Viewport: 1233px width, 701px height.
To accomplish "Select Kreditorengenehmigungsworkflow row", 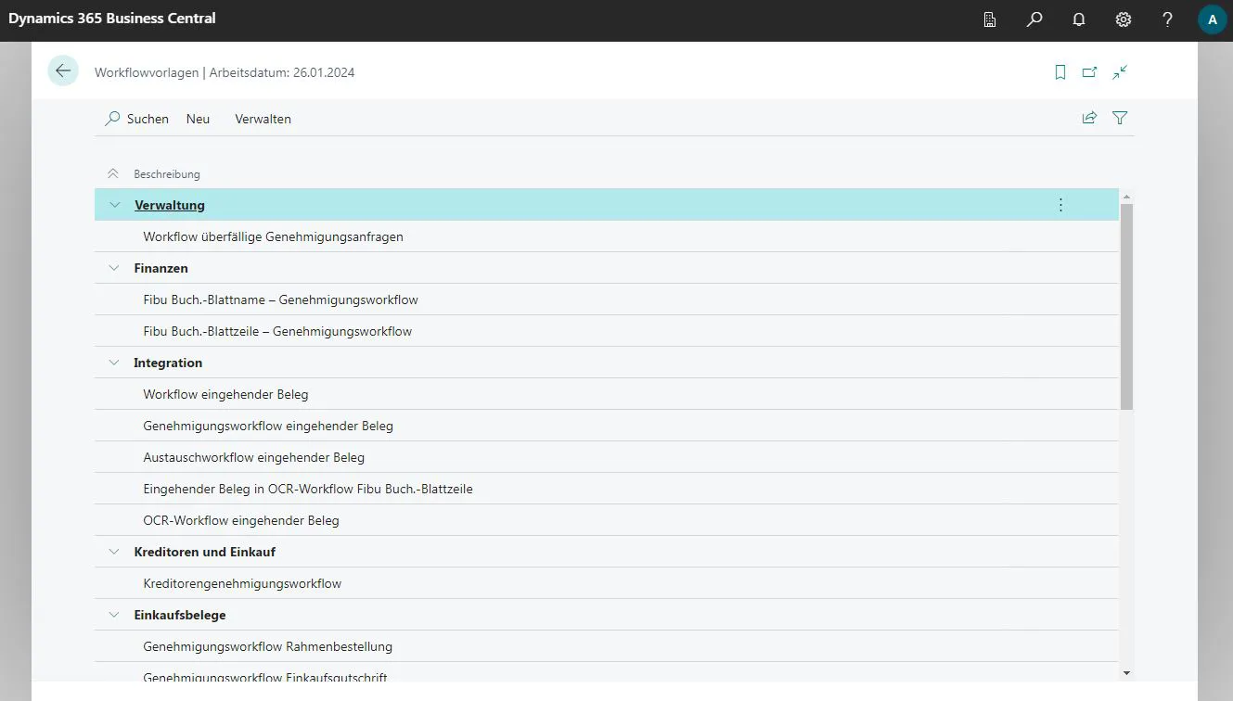I will [x=607, y=583].
